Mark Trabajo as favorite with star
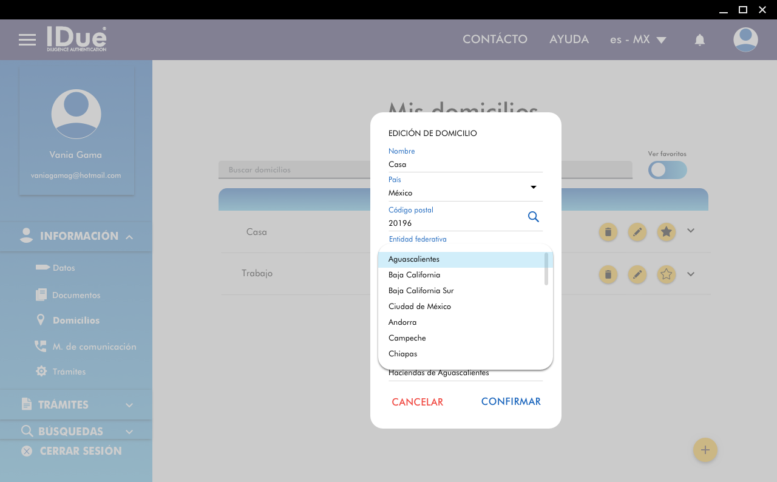The image size is (777, 482). pos(667,274)
